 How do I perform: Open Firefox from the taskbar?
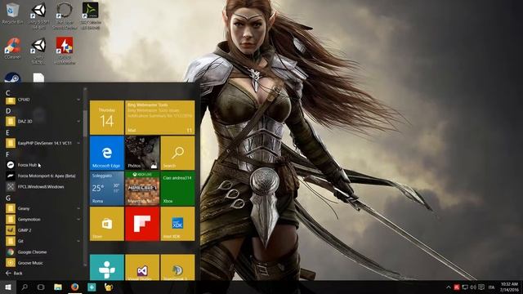coord(74,287)
